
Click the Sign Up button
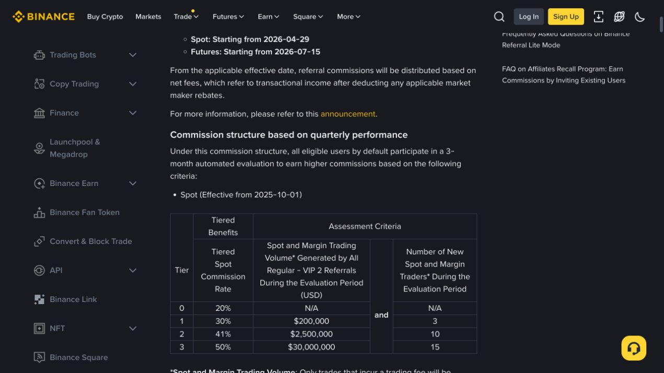point(566,17)
